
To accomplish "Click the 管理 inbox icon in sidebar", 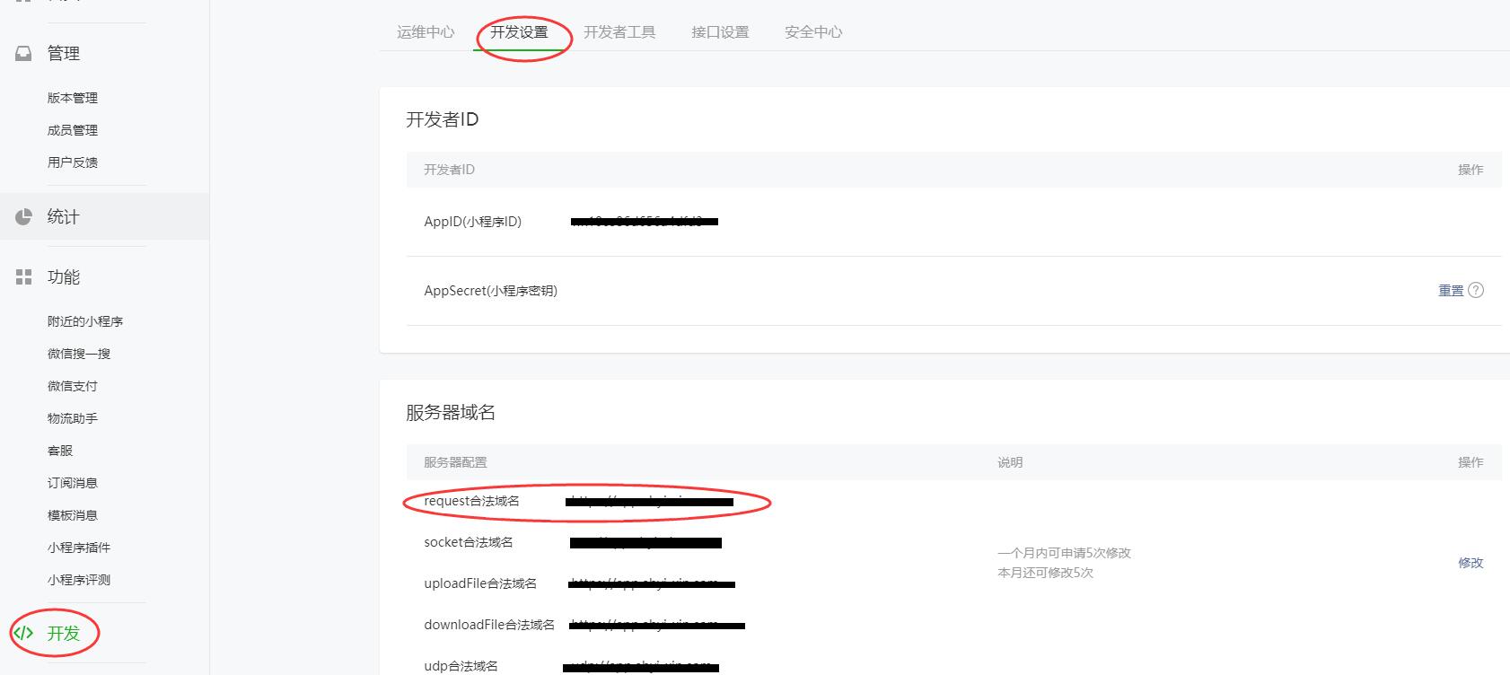I will click(24, 54).
